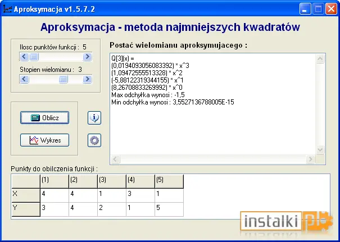Click the x^0 coefficient line in results
340x242 pixels.
tap(147, 88)
